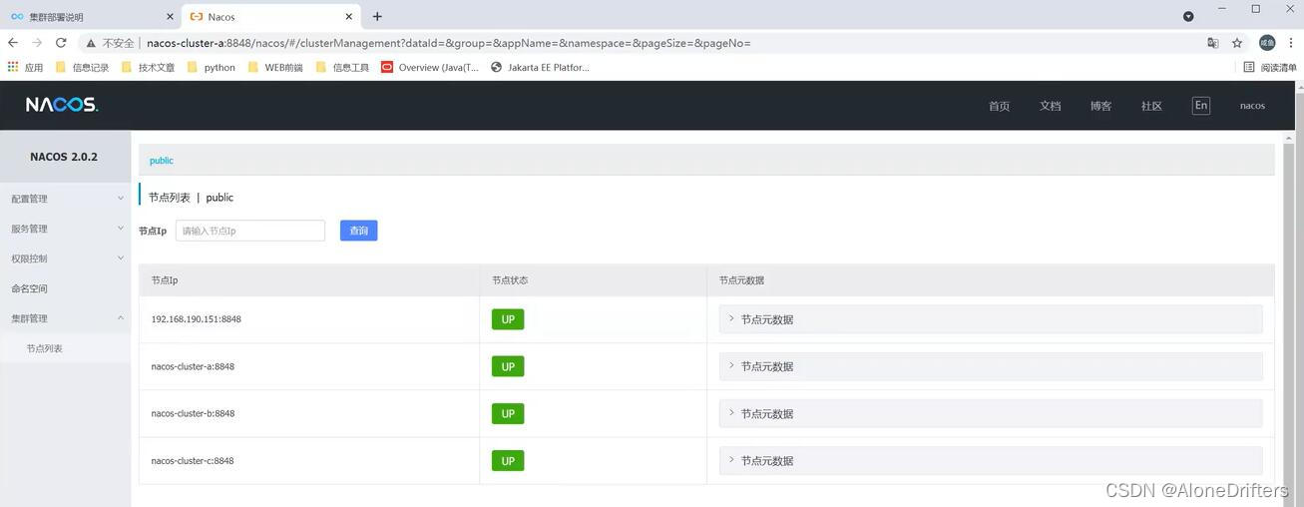Viewport: 1304px width, 507px height.
Task: Open the 信息记录 bookmark folder
Action: pyautogui.click(x=82, y=67)
